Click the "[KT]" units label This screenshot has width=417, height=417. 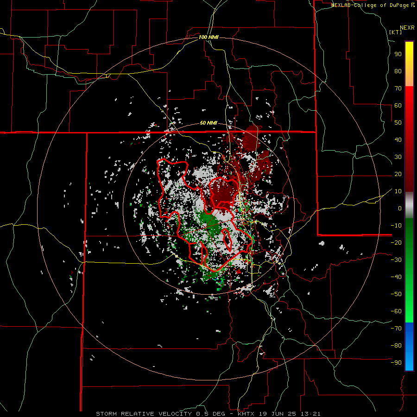pyautogui.click(x=396, y=32)
